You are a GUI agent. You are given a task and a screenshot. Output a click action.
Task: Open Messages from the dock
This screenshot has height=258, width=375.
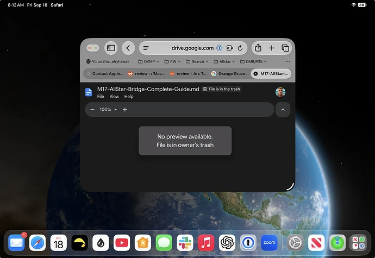click(164, 243)
